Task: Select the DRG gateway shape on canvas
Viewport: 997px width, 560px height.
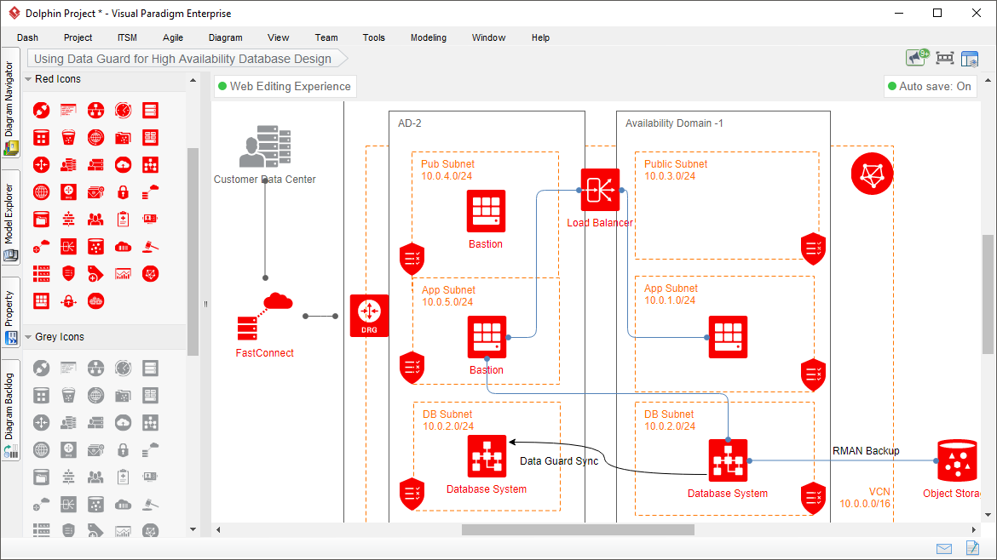Action: tap(370, 316)
